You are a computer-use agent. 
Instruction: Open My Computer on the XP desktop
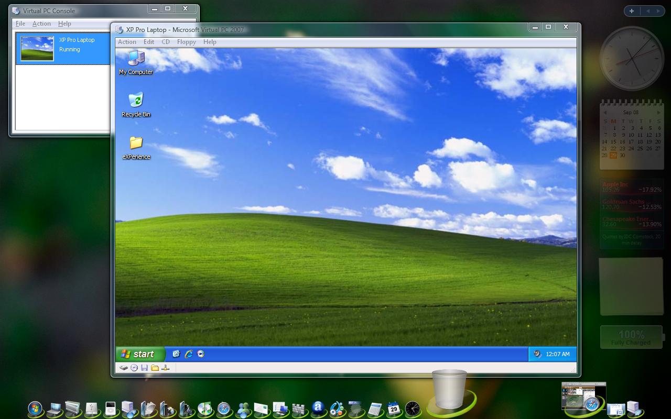(136, 59)
